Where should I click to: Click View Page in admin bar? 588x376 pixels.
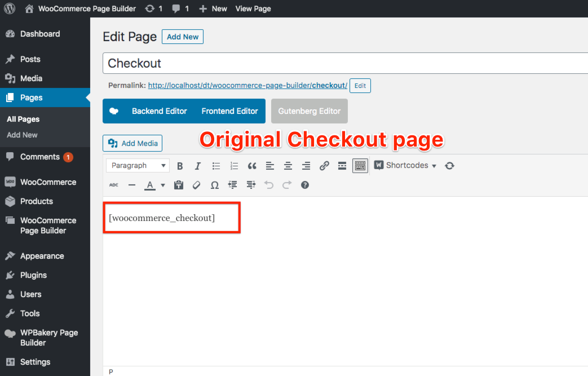pyautogui.click(x=253, y=8)
